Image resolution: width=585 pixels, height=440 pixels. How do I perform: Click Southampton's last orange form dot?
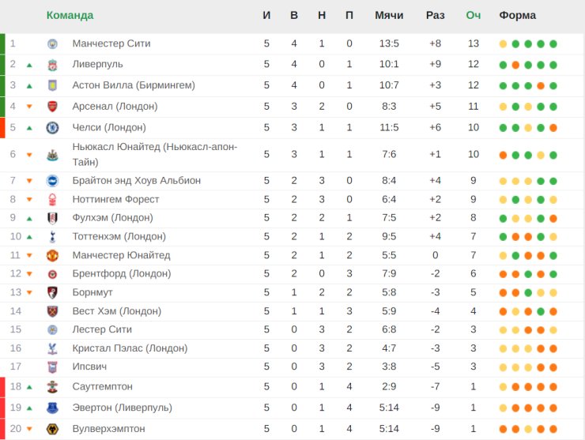(553, 387)
